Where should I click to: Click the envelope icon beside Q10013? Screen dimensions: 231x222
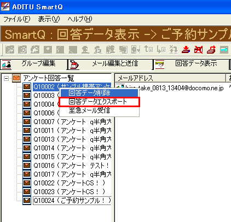tap(27, 139)
